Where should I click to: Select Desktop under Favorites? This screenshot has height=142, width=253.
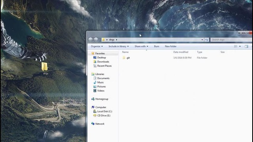pos(102,58)
